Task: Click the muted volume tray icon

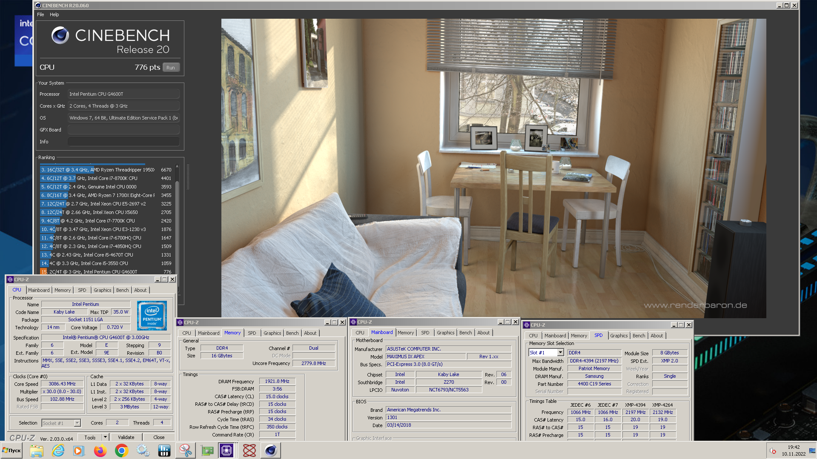Action: tap(773, 451)
